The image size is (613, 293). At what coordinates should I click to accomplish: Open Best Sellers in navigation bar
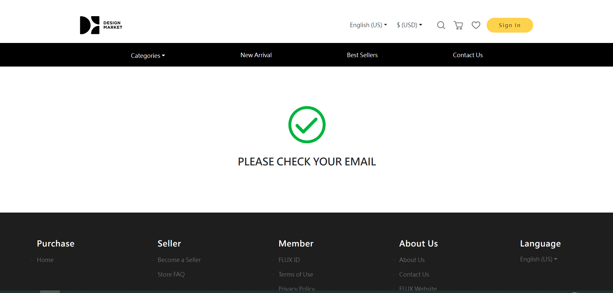[x=362, y=55]
